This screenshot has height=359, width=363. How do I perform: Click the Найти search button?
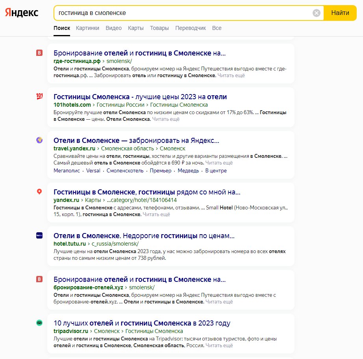[340, 13]
